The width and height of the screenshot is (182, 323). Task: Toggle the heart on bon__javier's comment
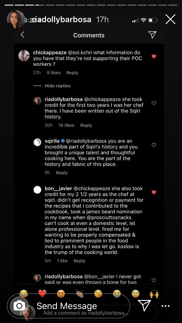(154, 192)
